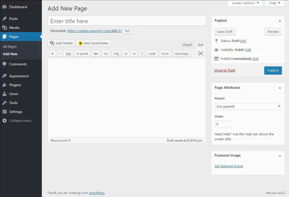Click the ins quicktag button

point(106,54)
